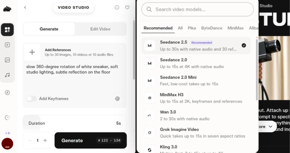Click the MiniMax H3 waveform icon
This screenshot has height=153, width=290.
150,98
